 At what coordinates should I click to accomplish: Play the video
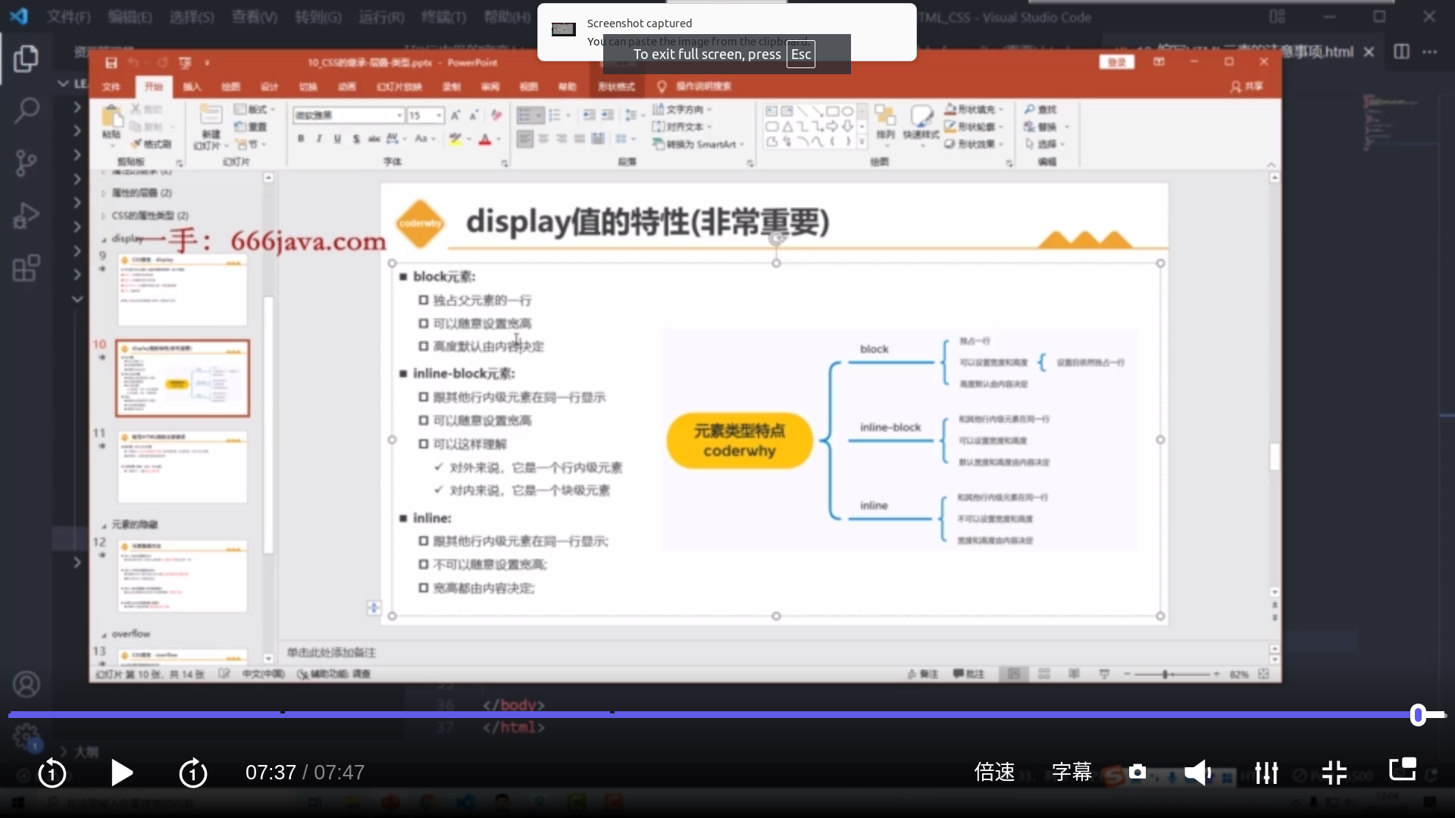(x=121, y=773)
